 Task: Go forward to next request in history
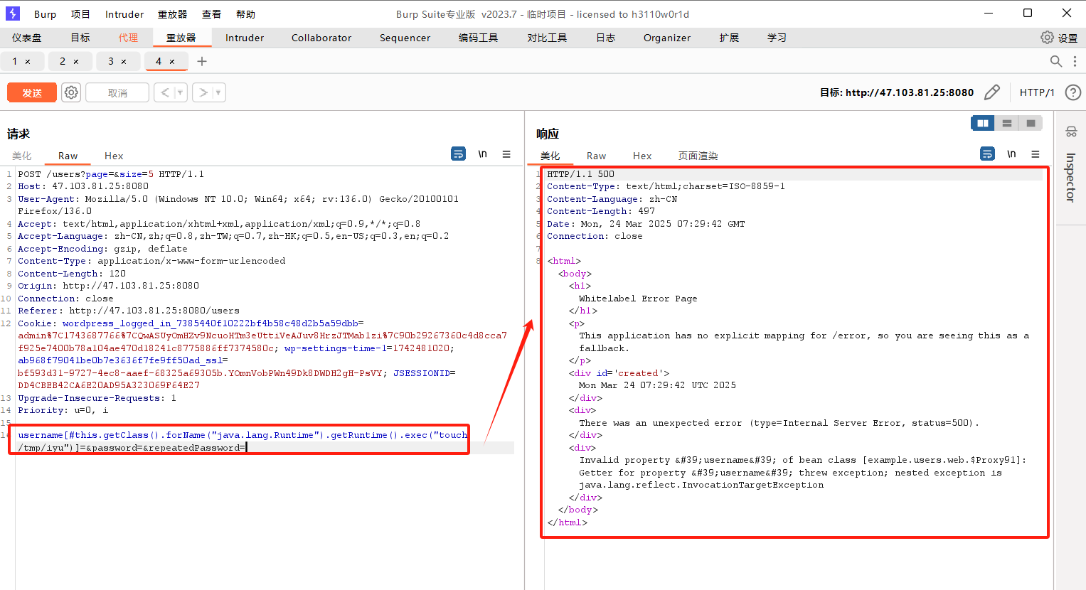pos(203,92)
